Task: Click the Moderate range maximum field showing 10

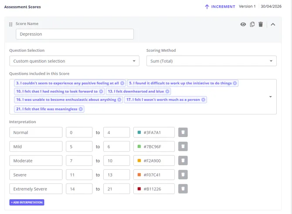Action: click(x=116, y=160)
